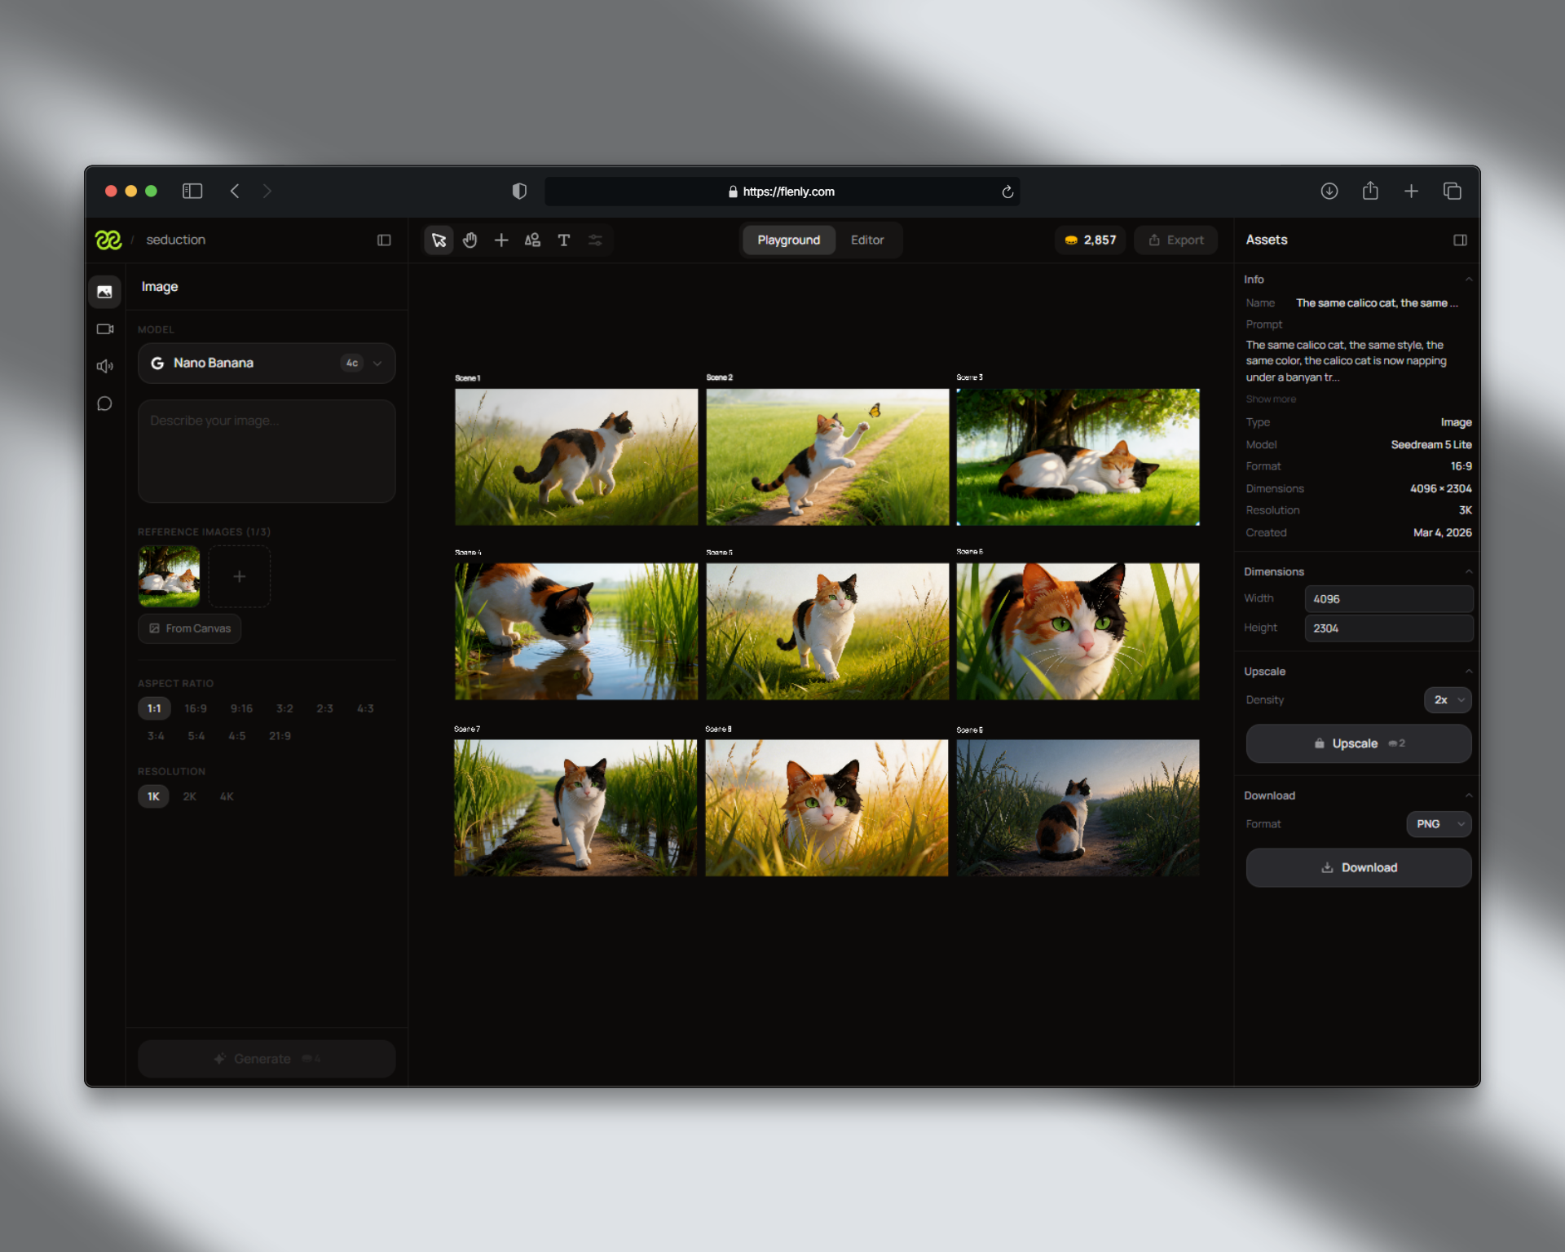Open the Audio section from the sidebar
This screenshot has height=1252, width=1565.
click(x=104, y=366)
